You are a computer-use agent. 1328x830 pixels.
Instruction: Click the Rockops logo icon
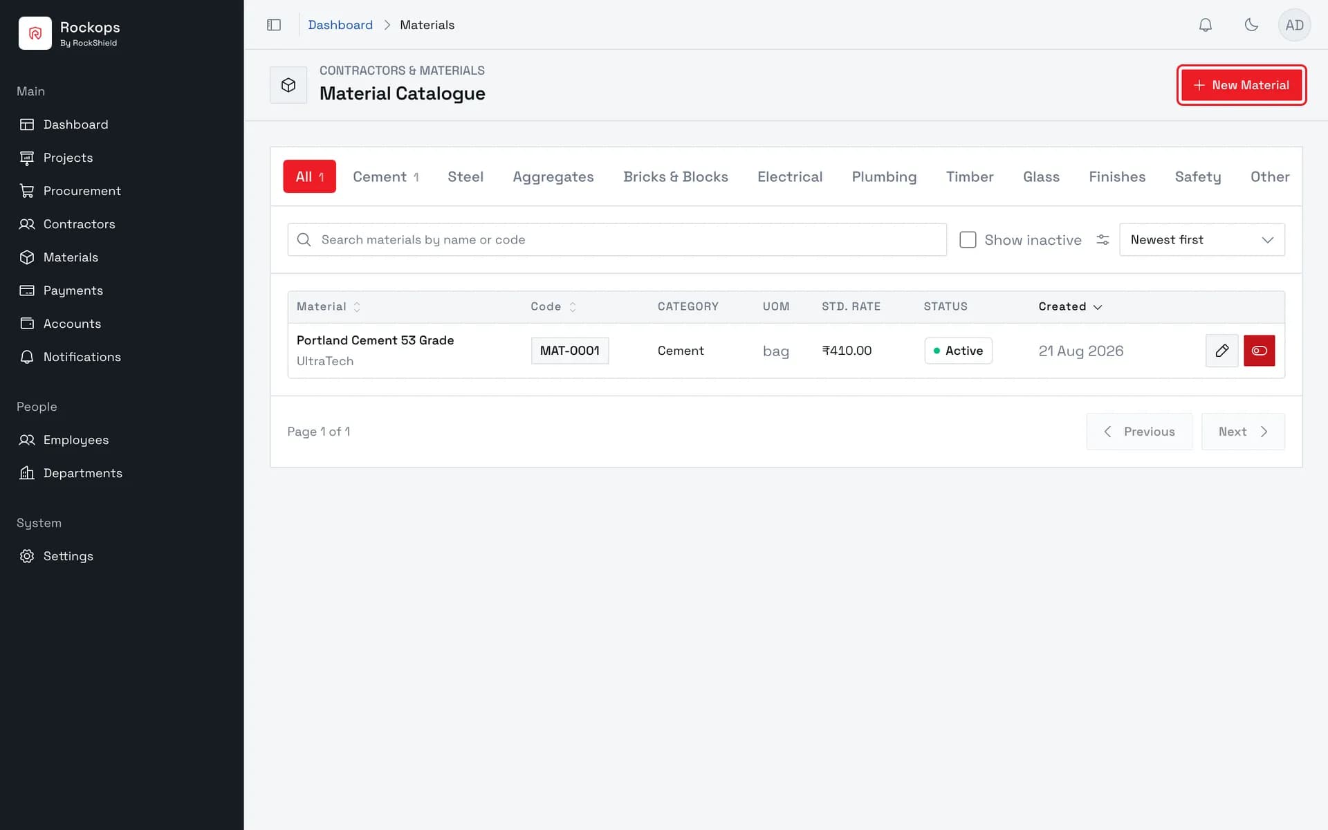(x=35, y=33)
